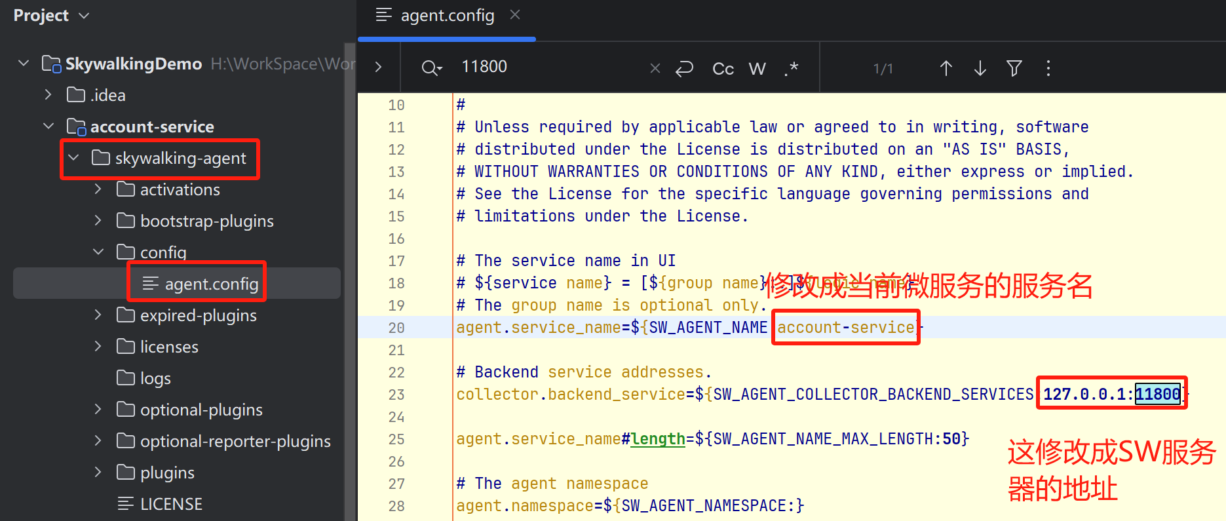Viewport: 1226px width, 521px height.
Task: Click agent.namespace key on line 28
Action: pyautogui.click(x=524, y=505)
